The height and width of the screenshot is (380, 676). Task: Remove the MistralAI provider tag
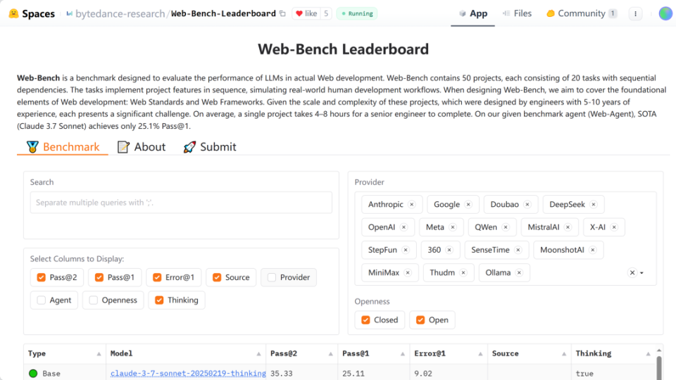pos(568,227)
